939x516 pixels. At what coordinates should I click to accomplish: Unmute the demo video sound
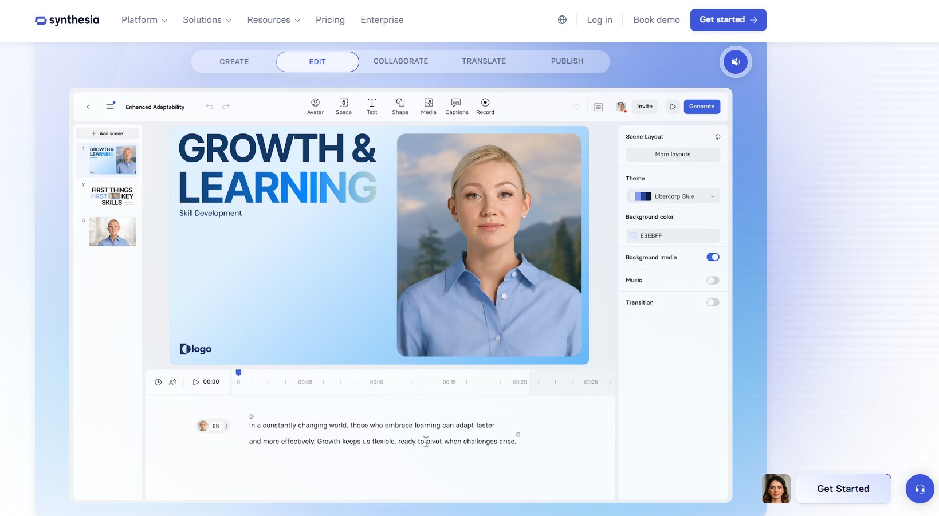[x=736, y=62]
